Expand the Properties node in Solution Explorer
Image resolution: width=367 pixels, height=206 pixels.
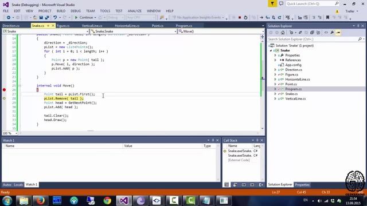pyautogui.click(x=275, y=56)
